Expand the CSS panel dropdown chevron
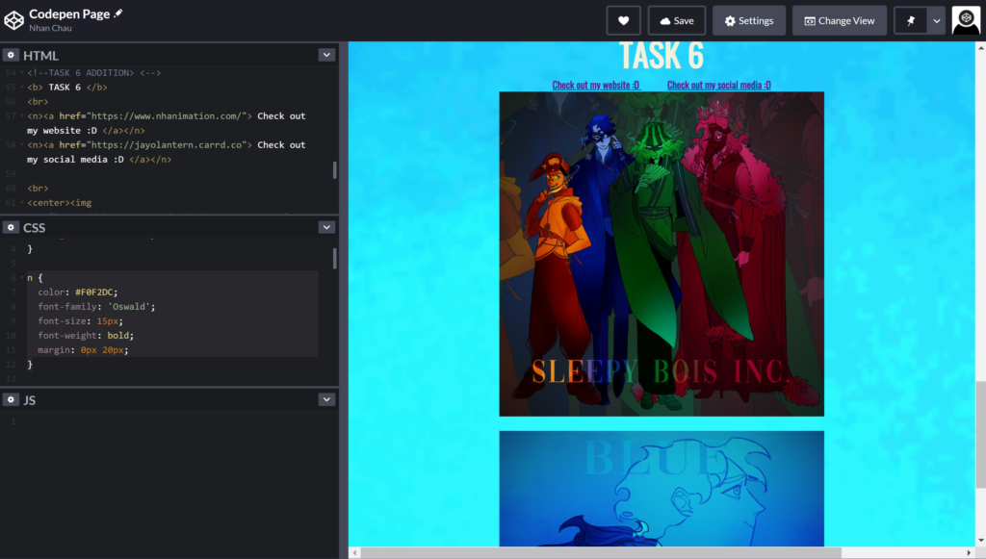 pos(326,228)
